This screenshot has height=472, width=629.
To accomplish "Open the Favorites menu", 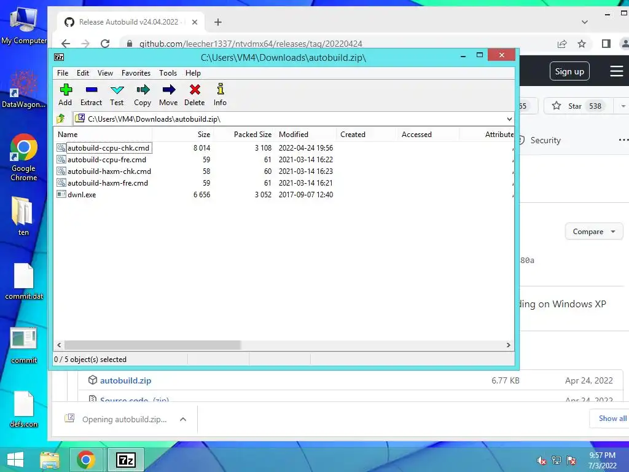I will click(136, 73).
